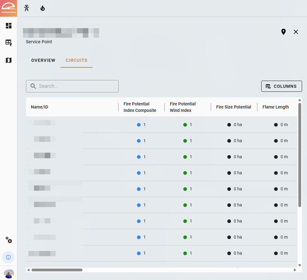This screenshot has width=307, height=280.
Task: Click the vertical table scrollbar thumb
Action: click(300, 155)
